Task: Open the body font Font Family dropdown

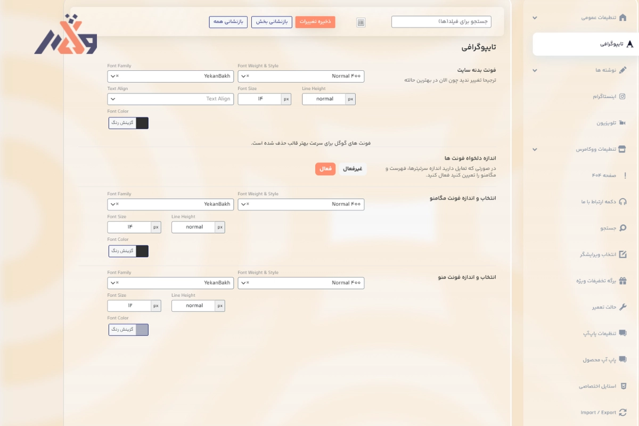Action: tap(170, 76)
